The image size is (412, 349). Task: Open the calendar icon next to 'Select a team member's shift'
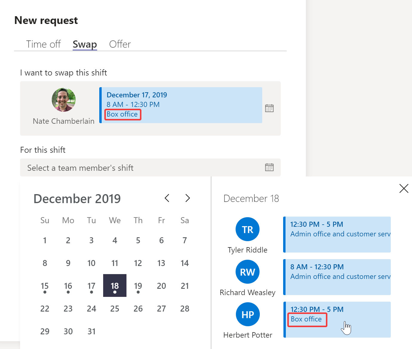269,167
